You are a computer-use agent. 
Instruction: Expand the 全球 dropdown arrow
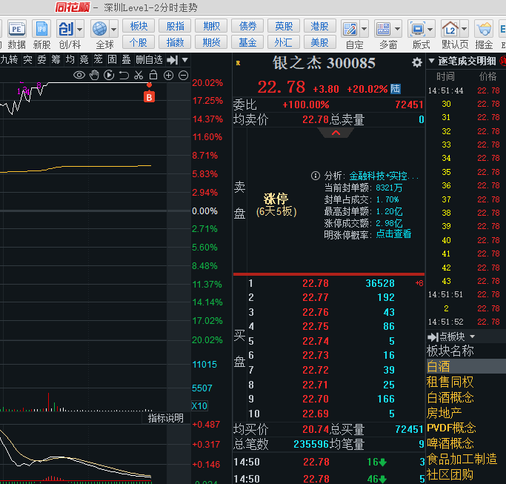(x=114, y=30)
